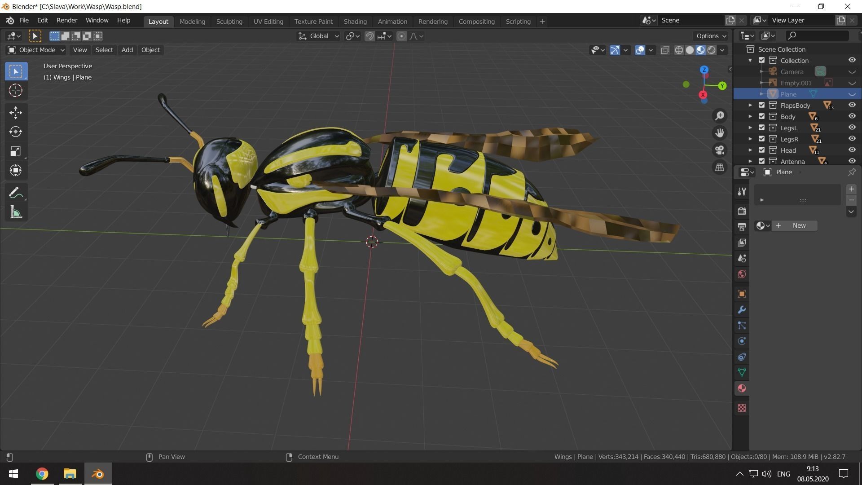Enable snapping with the magnet icon
The image size is (862, 485).
(369, 36)
